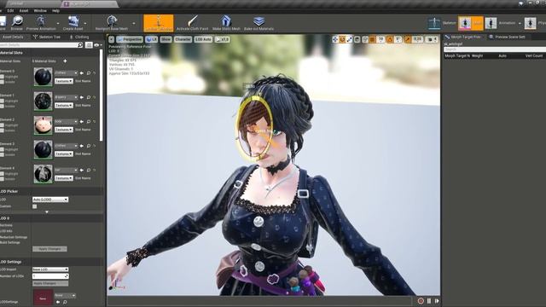The image size is (546, 307).
Task: Open Element 1 Textures dropdown
Action: pos(64,106)
